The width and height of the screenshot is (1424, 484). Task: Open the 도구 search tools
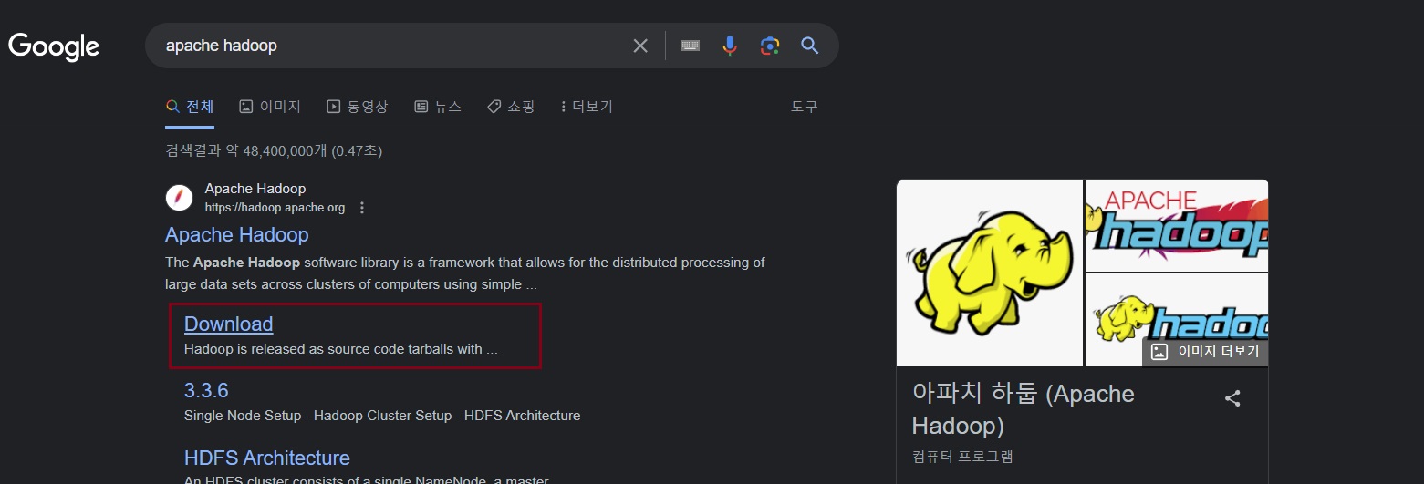pos(804,107)
